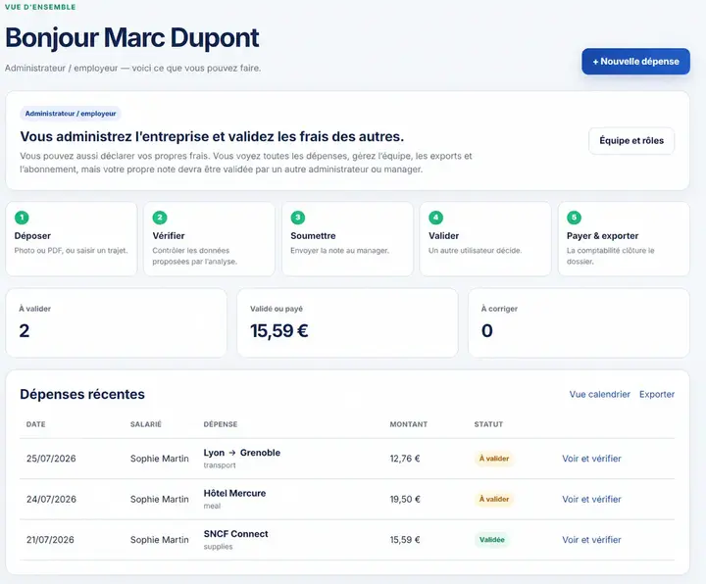The image size is (706, 584).
Task: Click Sophie Martin in the 24/07/2026 row
Action: click(160, 499)
